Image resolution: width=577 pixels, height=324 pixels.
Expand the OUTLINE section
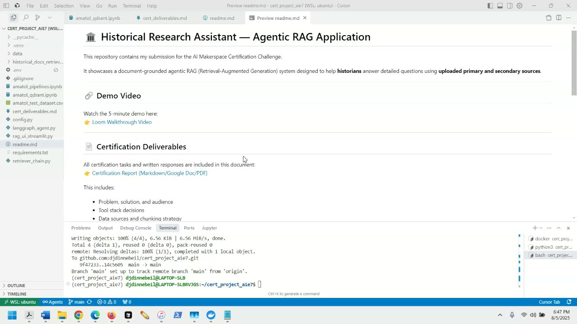(16, 286)
